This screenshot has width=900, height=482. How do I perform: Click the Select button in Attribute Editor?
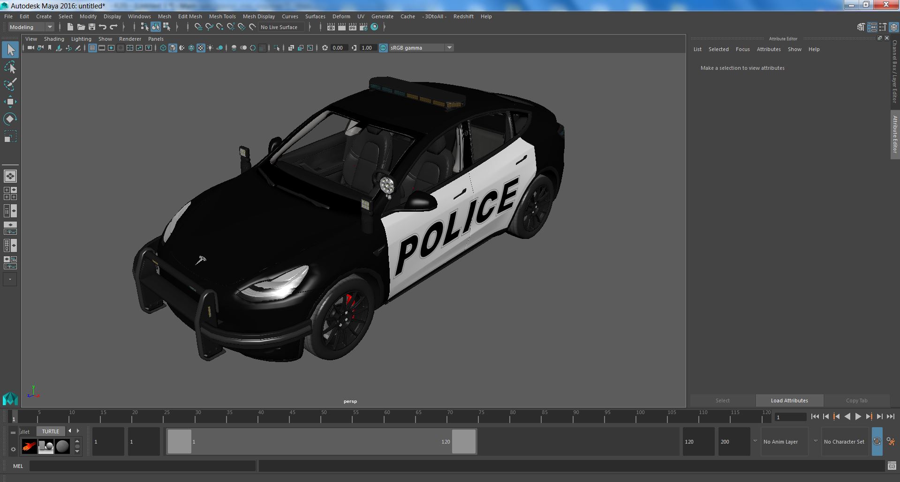[x=722, y=400]
